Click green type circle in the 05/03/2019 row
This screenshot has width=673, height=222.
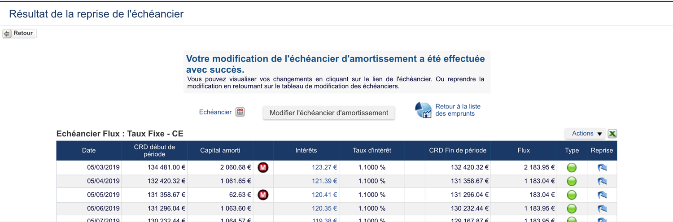[x=572, y=168]
